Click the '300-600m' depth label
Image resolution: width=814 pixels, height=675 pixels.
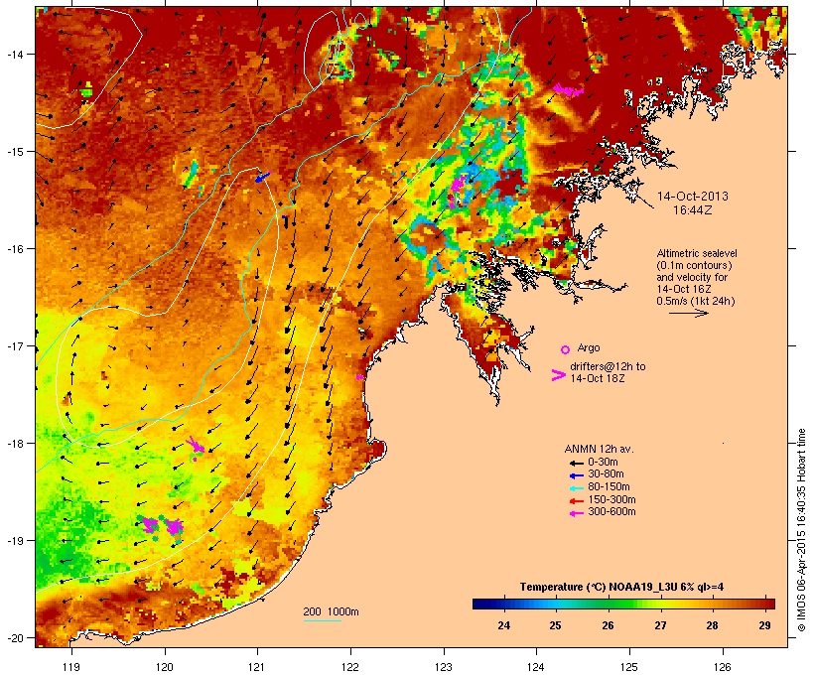[x=611, y=512]
